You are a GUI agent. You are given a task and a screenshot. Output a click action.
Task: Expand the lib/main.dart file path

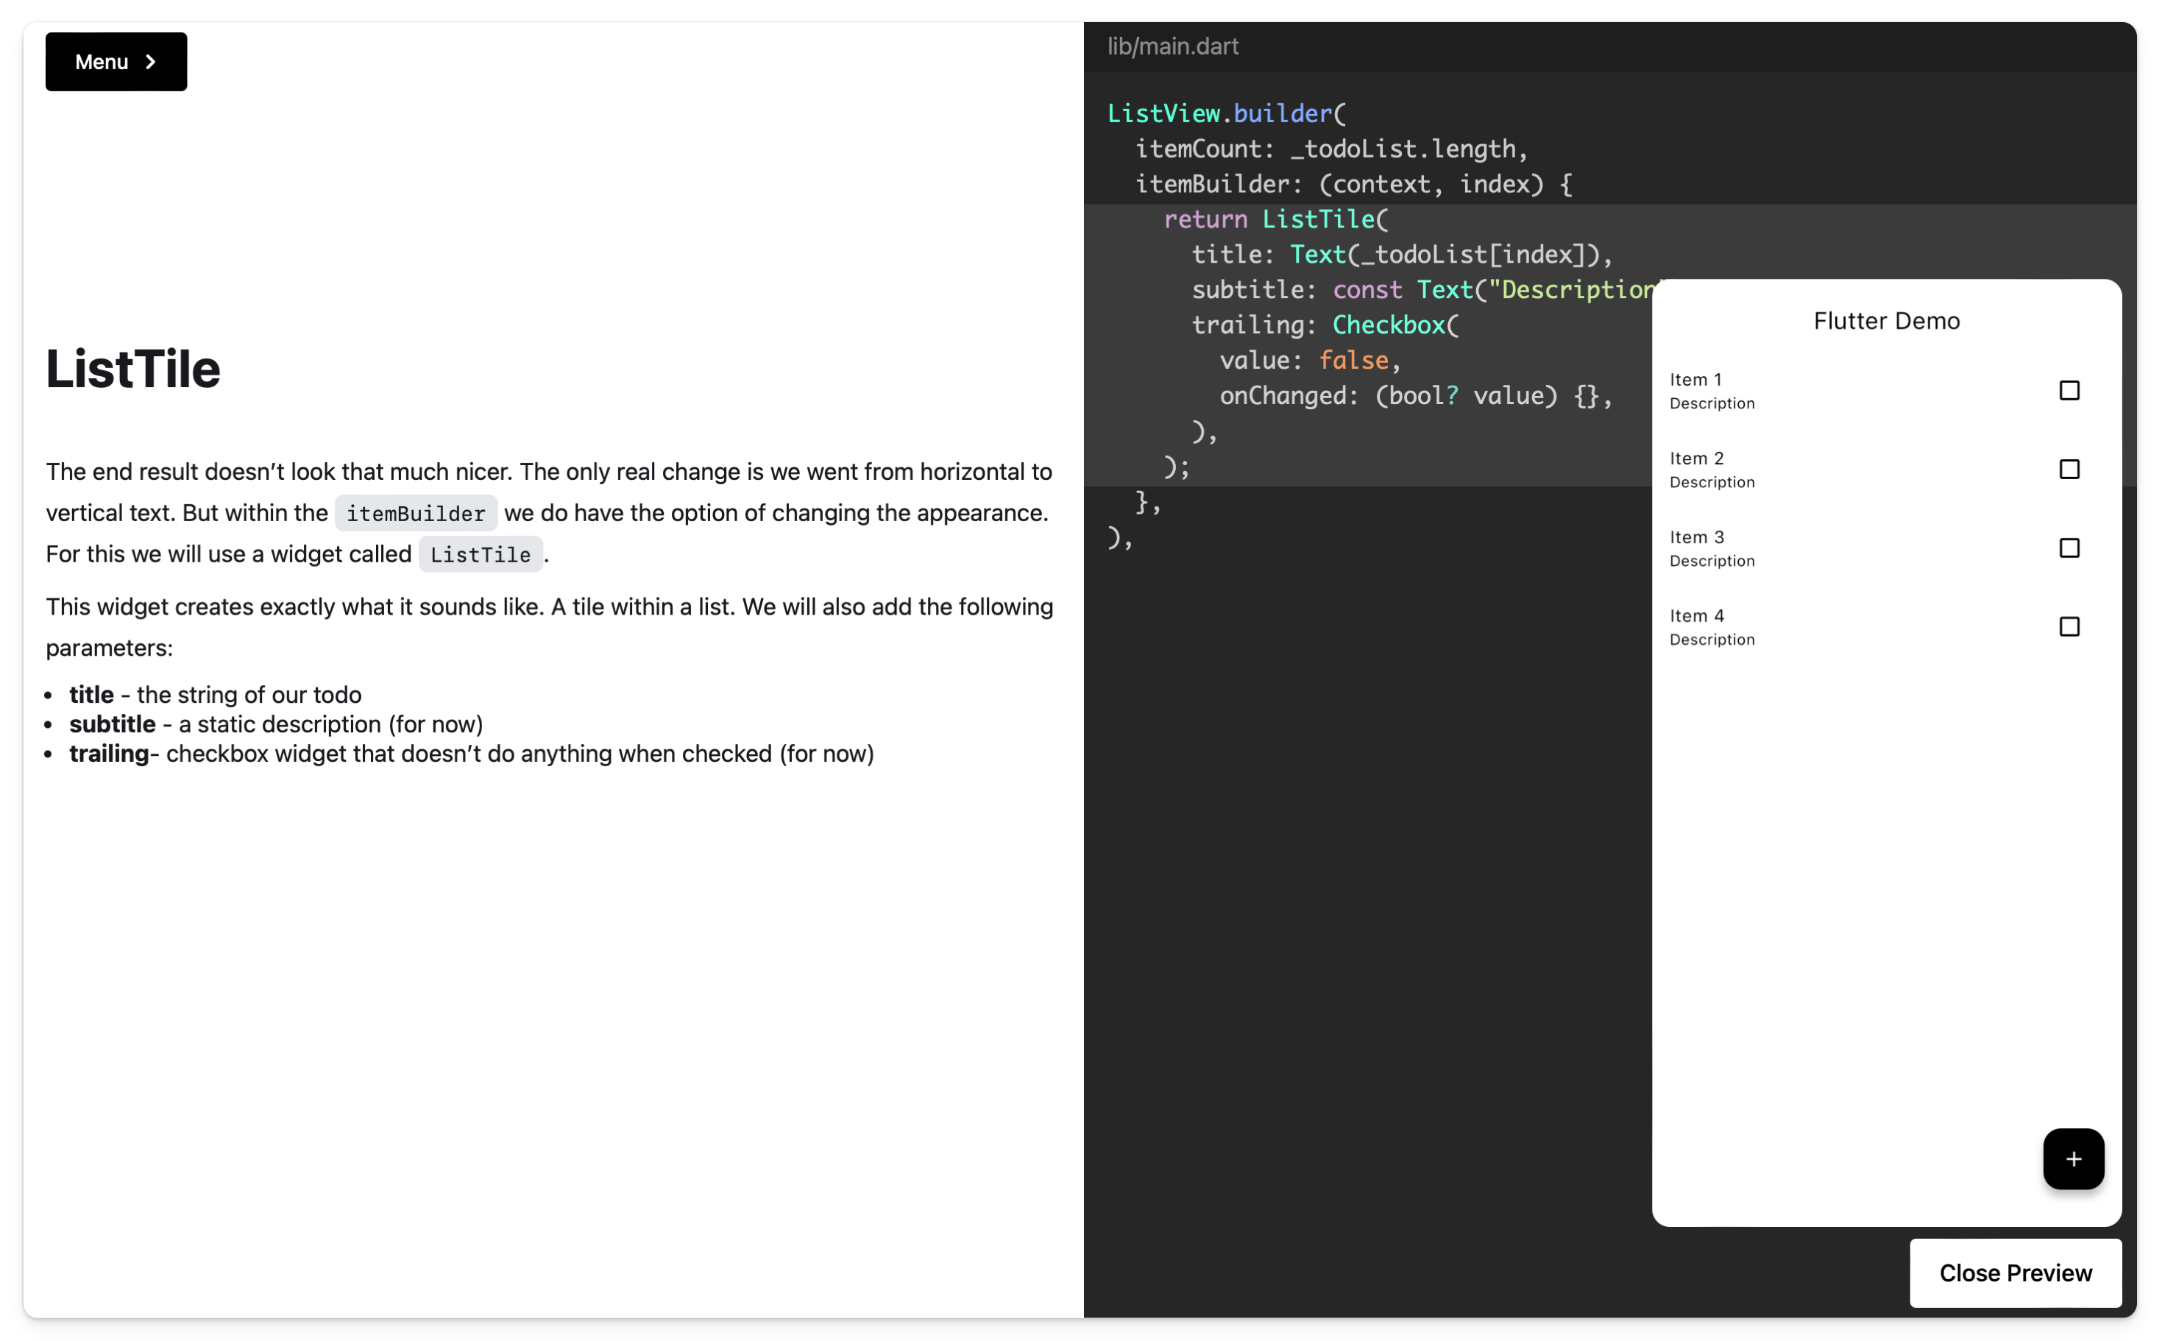[x=1172, y=45]
